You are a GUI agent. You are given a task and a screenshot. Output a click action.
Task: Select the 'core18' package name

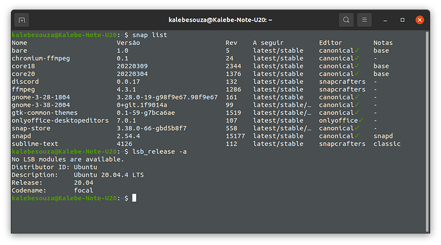coord(24,66)
